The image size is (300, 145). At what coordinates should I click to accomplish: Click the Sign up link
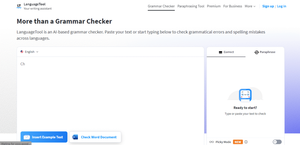click(268, 6)
